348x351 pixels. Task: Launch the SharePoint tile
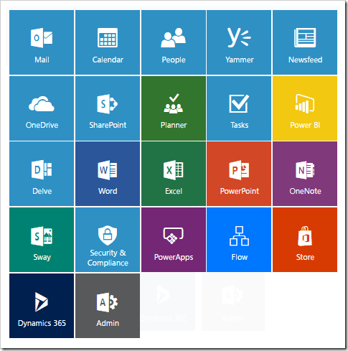[x=108, y=108]
